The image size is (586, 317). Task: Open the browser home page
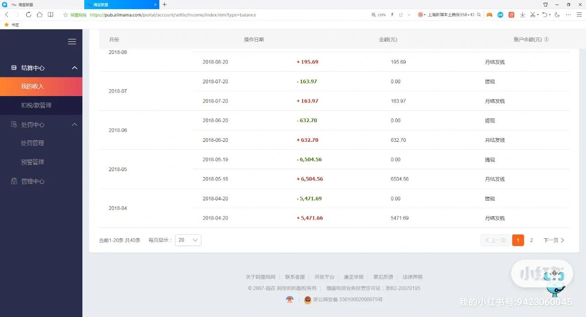pyautogui.click(x=39, y=14)
